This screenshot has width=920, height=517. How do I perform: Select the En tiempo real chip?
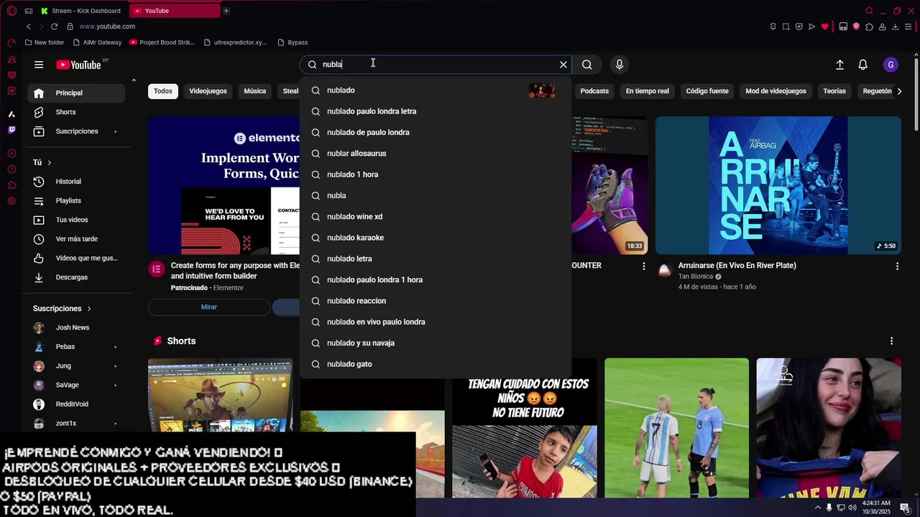point(647,91)
